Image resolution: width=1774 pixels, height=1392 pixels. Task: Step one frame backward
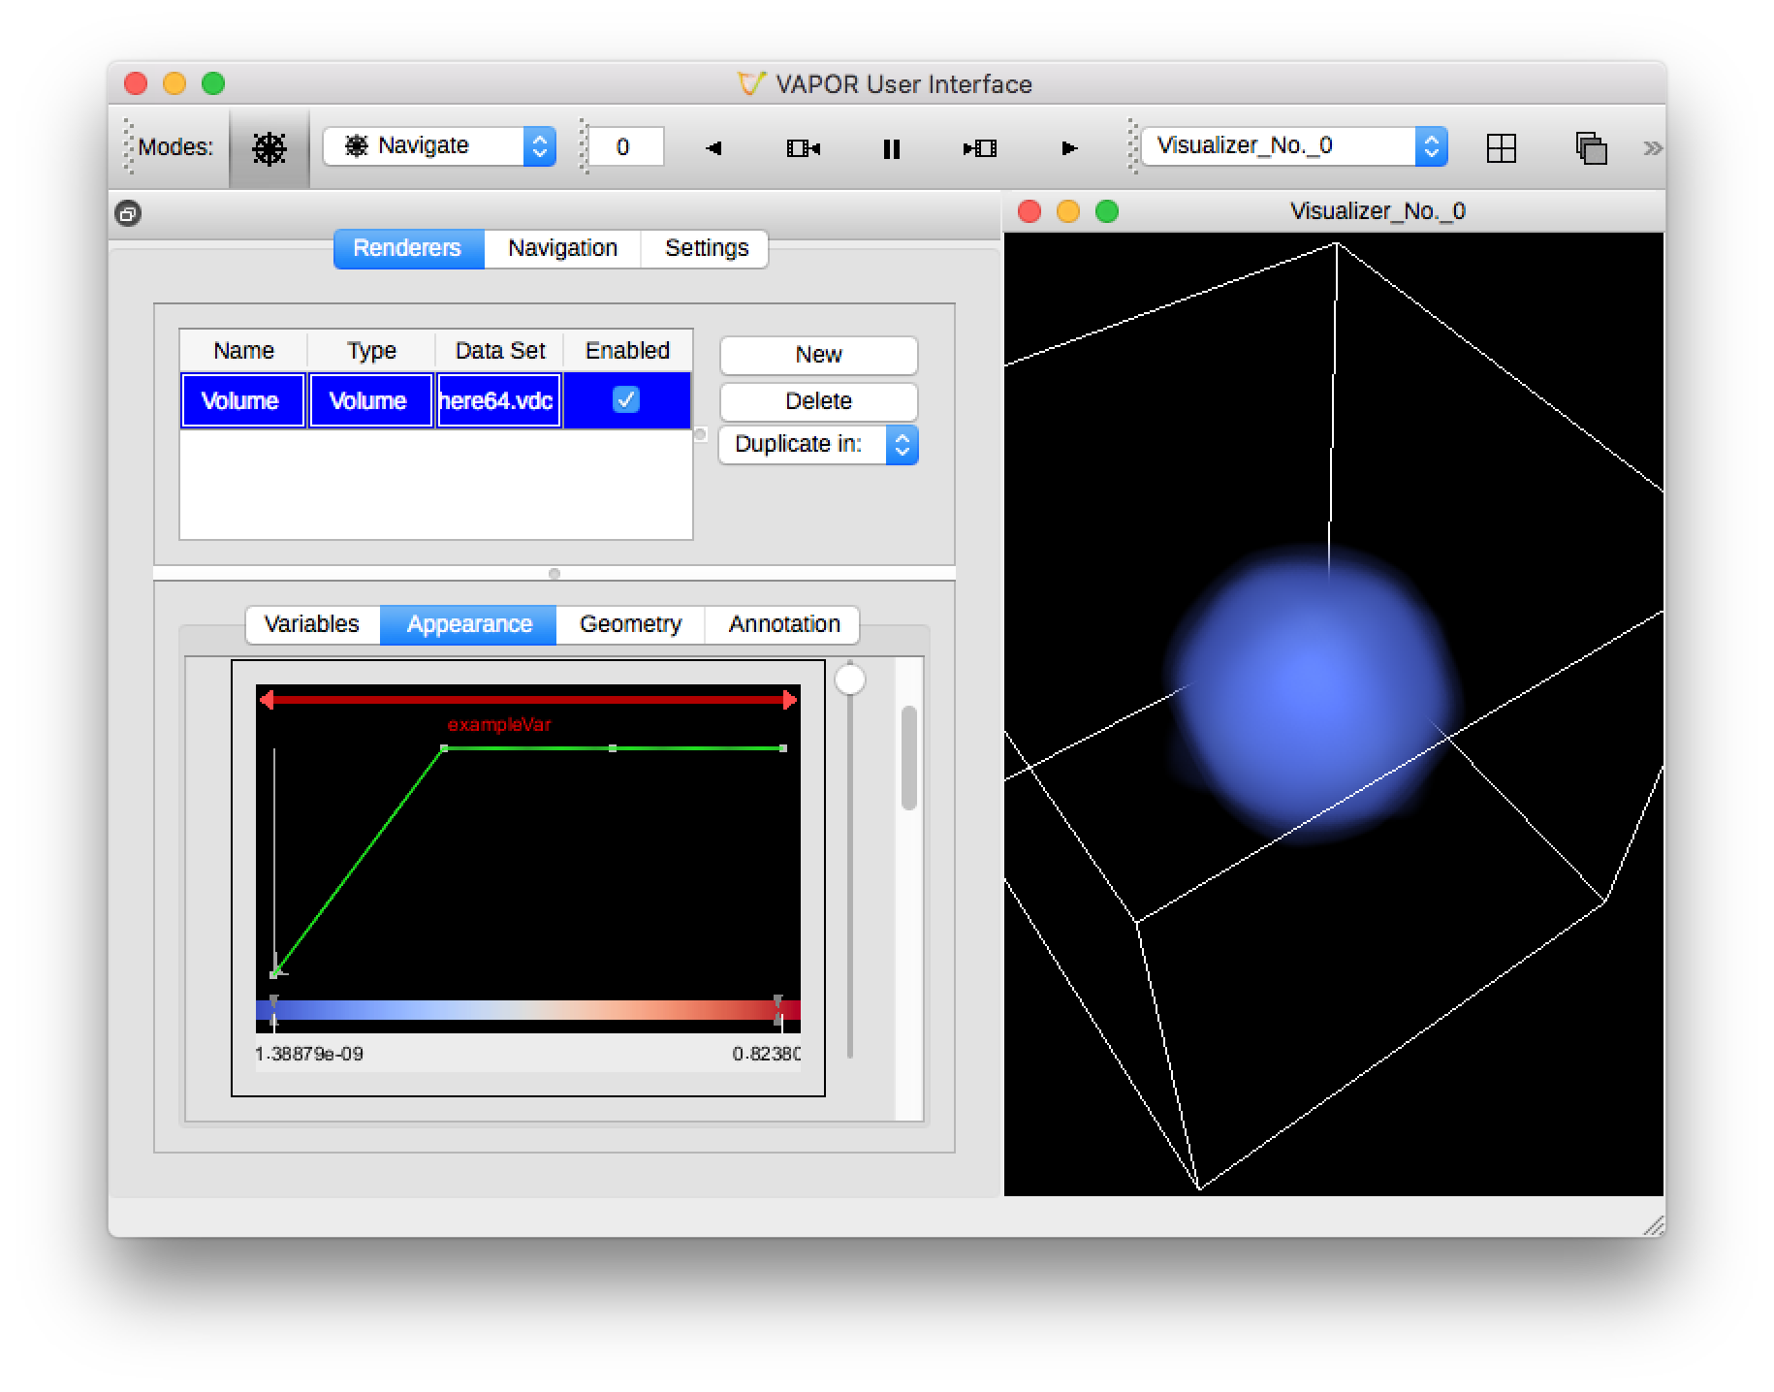point(803,148)
